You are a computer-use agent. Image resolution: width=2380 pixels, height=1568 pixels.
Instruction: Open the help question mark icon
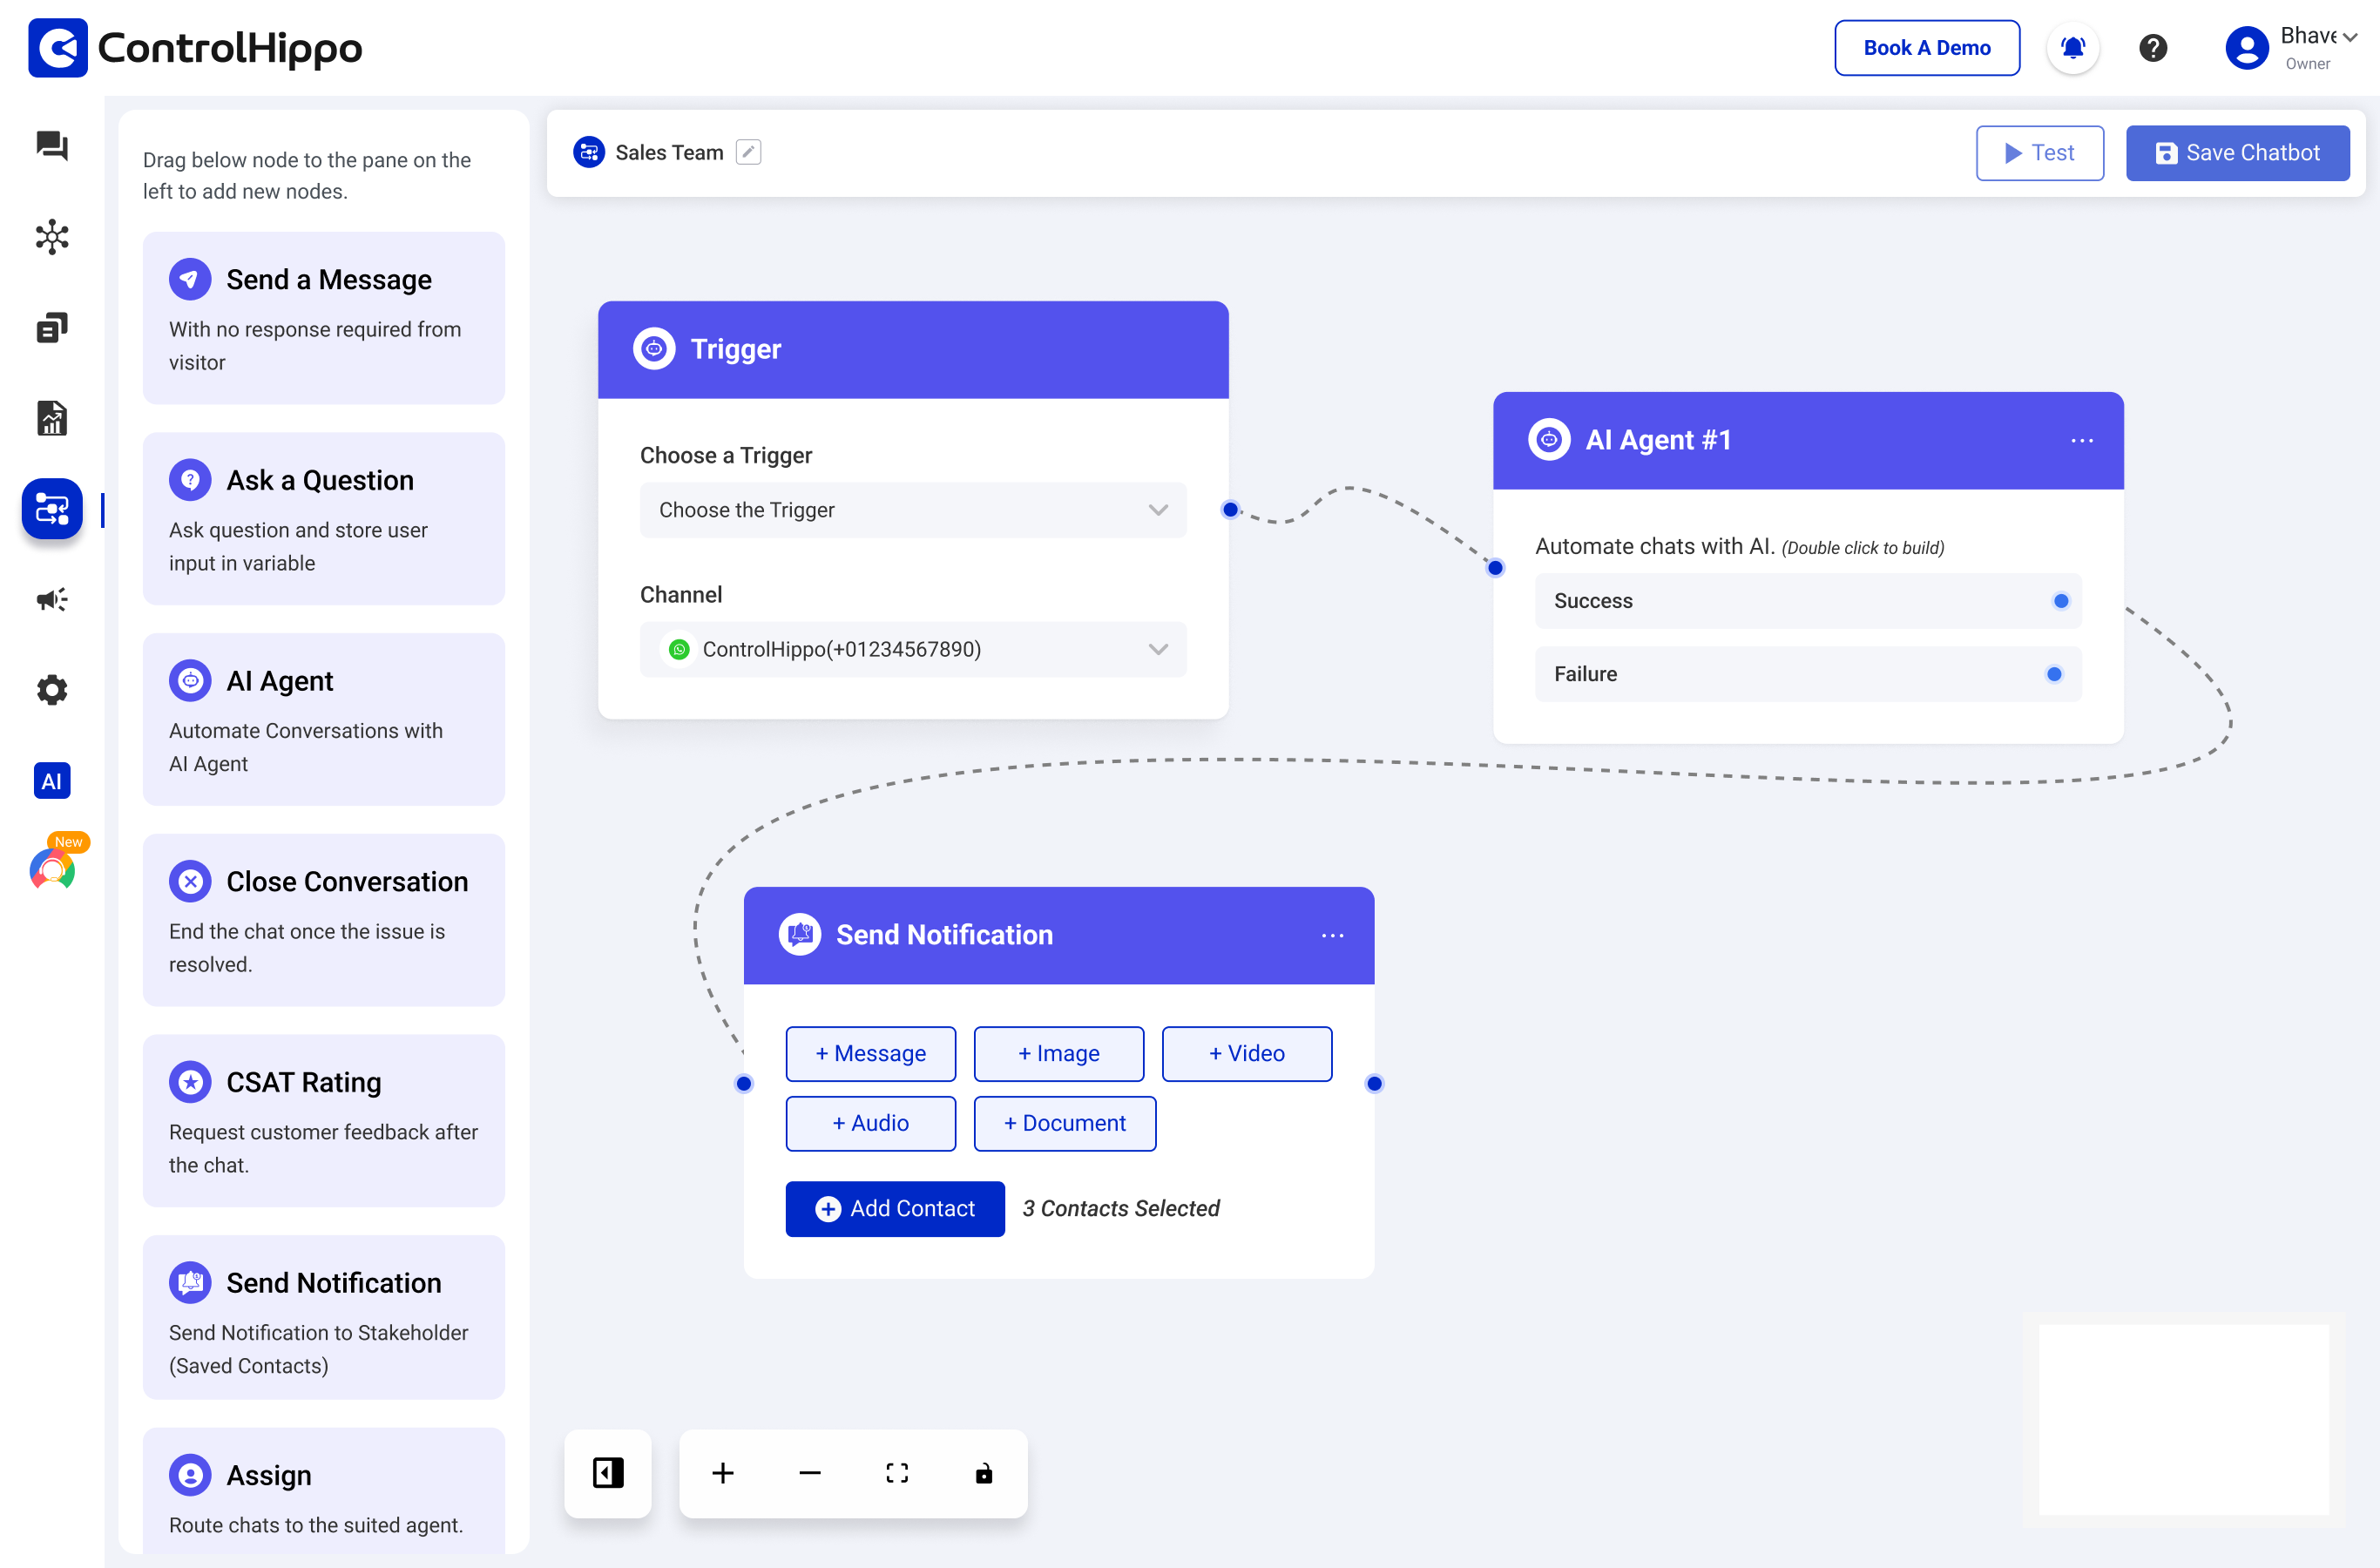point(2153,47)
